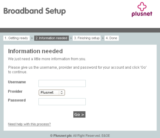Select the 1. Getting ready step
The image size is (160, 138).
(16, 38)
